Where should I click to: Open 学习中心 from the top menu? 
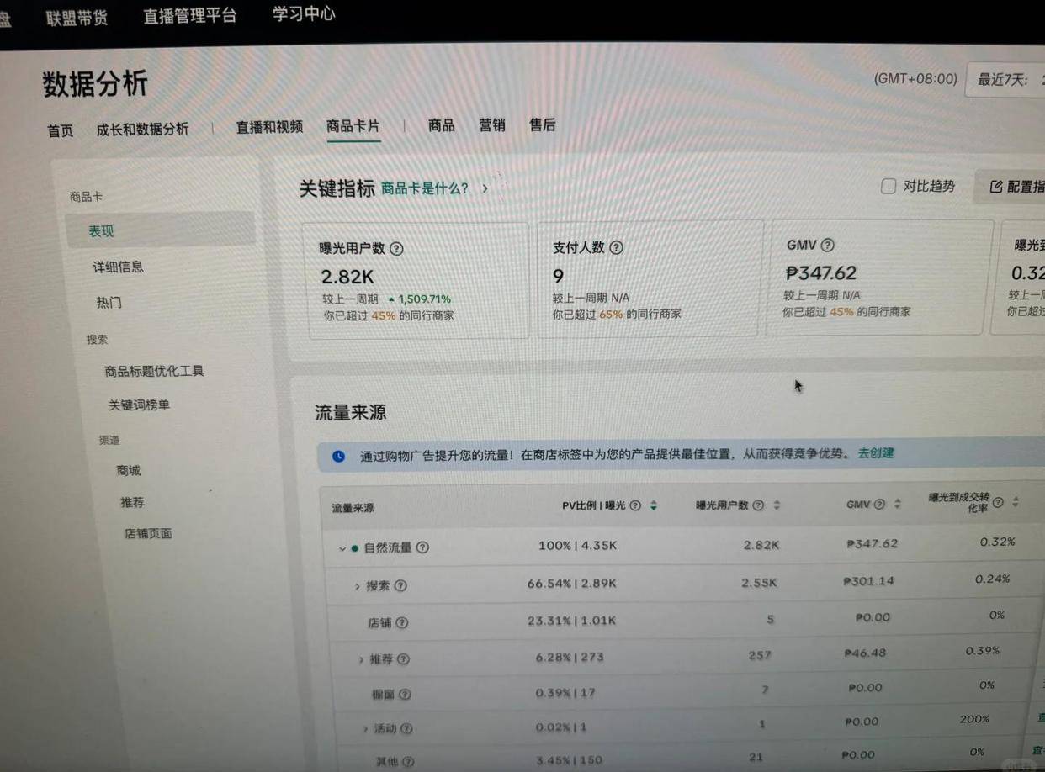pyautogui.click(x=303, y=13)
